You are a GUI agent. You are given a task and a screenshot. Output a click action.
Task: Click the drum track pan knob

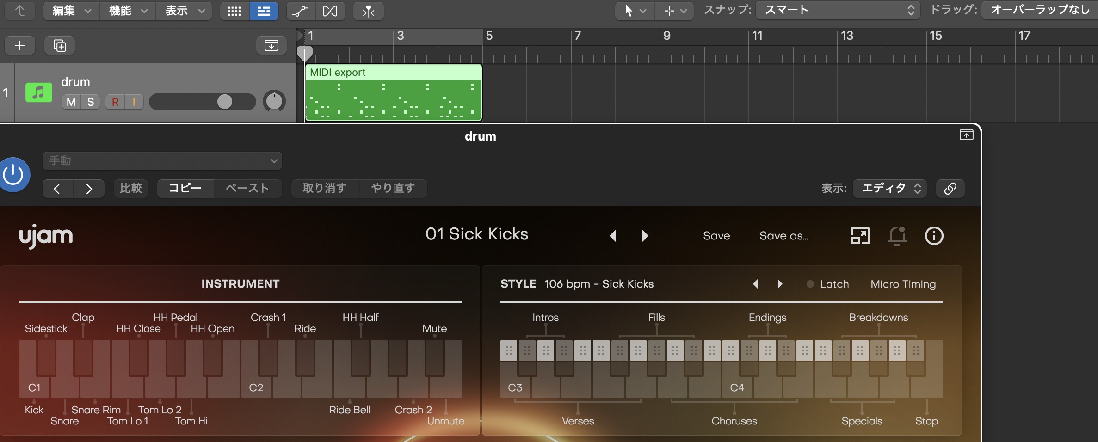(274, 101)
